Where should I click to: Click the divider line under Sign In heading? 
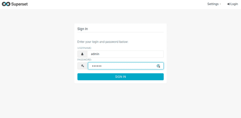point(120,32)
